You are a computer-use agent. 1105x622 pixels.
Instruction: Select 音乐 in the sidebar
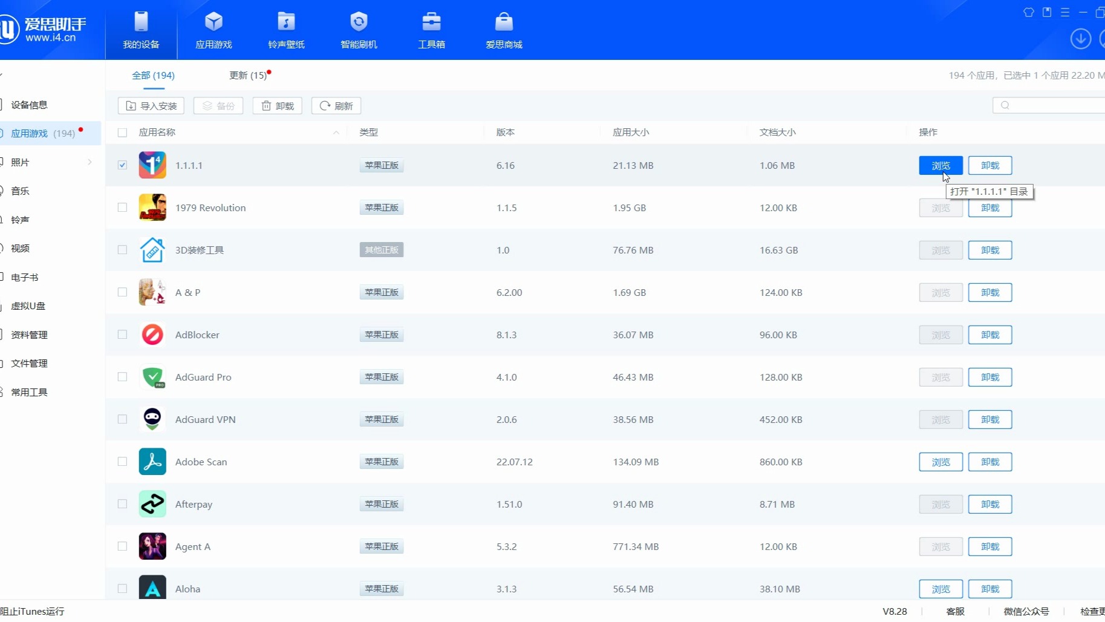pyautogui.click(x=20, y=191)
